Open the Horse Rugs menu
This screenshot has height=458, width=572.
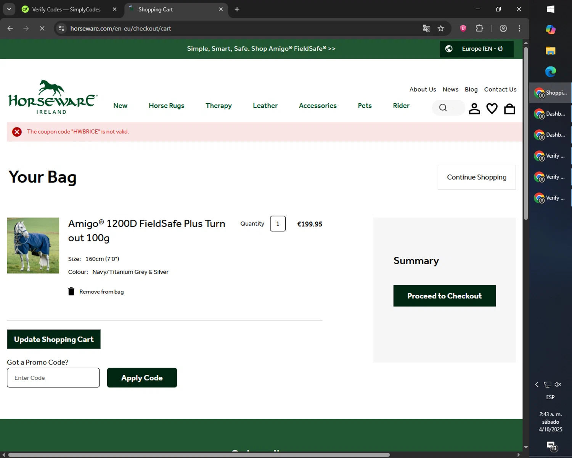pos(166,106)
